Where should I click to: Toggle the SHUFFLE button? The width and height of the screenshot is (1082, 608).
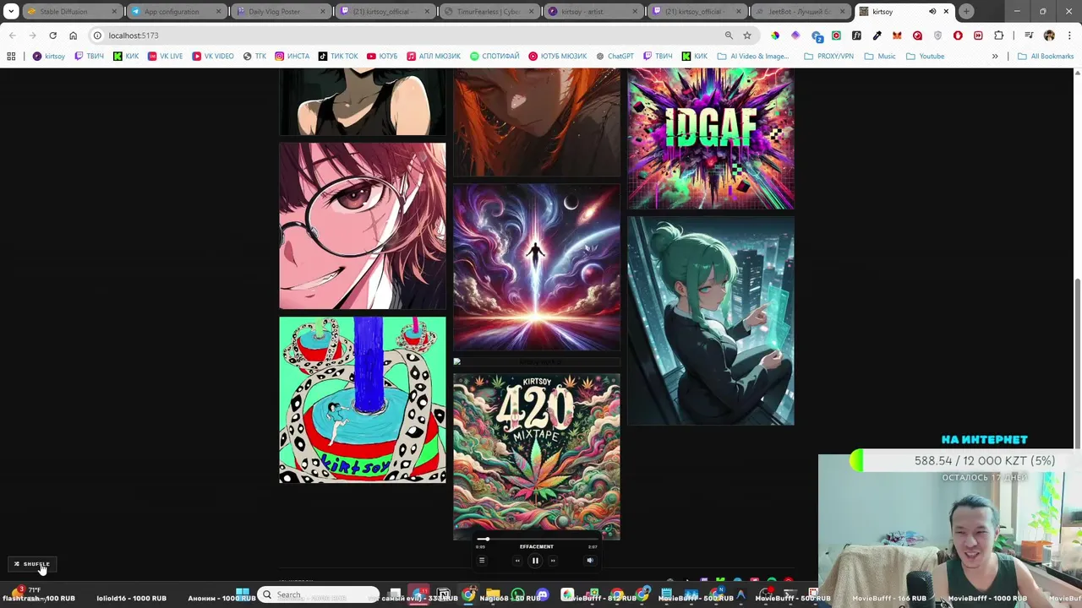coord(32,564)
